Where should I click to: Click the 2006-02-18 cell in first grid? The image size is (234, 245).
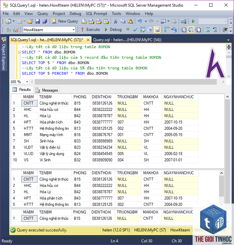[180, 154]
